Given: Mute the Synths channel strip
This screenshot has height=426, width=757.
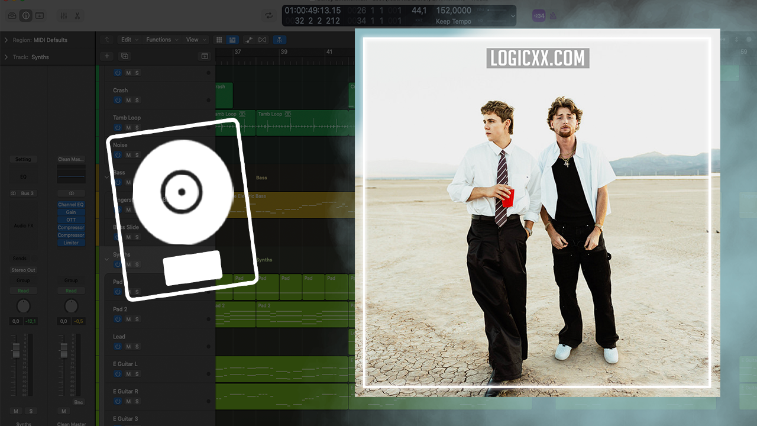Looking at the screenshot, I should click(x=16, y=411).
